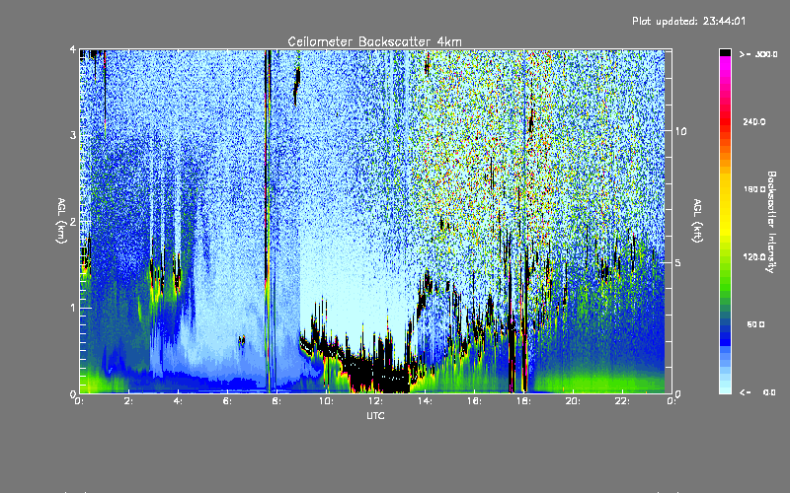This screenshot has width=790, height=493.
Task: Click the "240.0" colorbar value
Action: point(754,121)
